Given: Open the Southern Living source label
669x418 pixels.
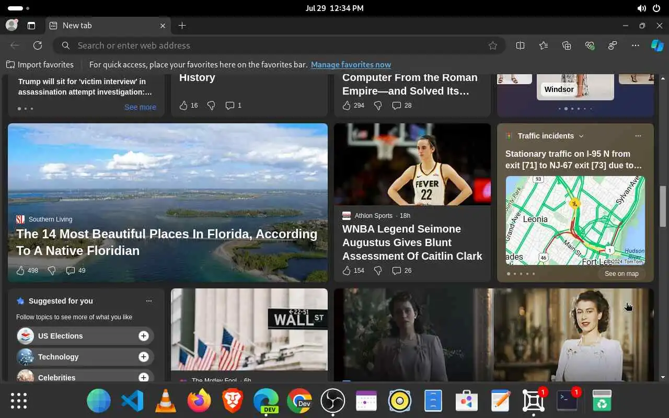Looking at the screenshot, I should tap(50, 219).
